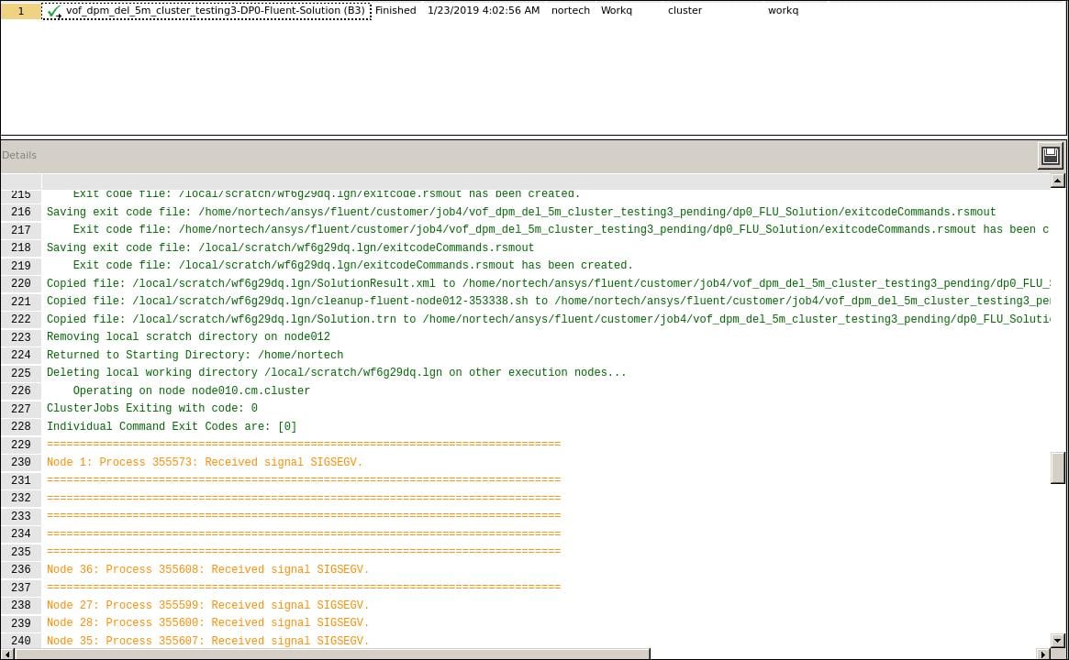Select line Node 1: Process 355573 SIGSEGV
The width and height of the screenshot is (1069, 660).
[205, 462]
